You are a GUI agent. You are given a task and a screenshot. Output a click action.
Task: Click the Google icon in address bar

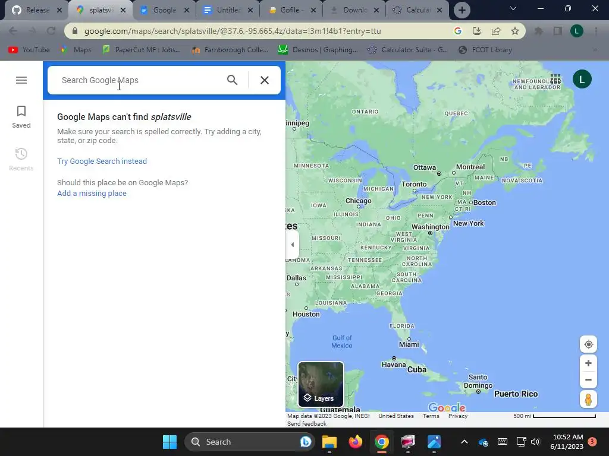(458, 31)
